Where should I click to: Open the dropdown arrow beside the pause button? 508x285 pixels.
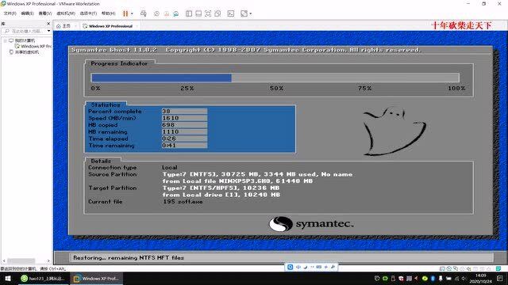point(132,13)
